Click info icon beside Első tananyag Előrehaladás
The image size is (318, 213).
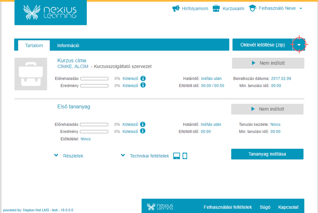coord(143,124)
